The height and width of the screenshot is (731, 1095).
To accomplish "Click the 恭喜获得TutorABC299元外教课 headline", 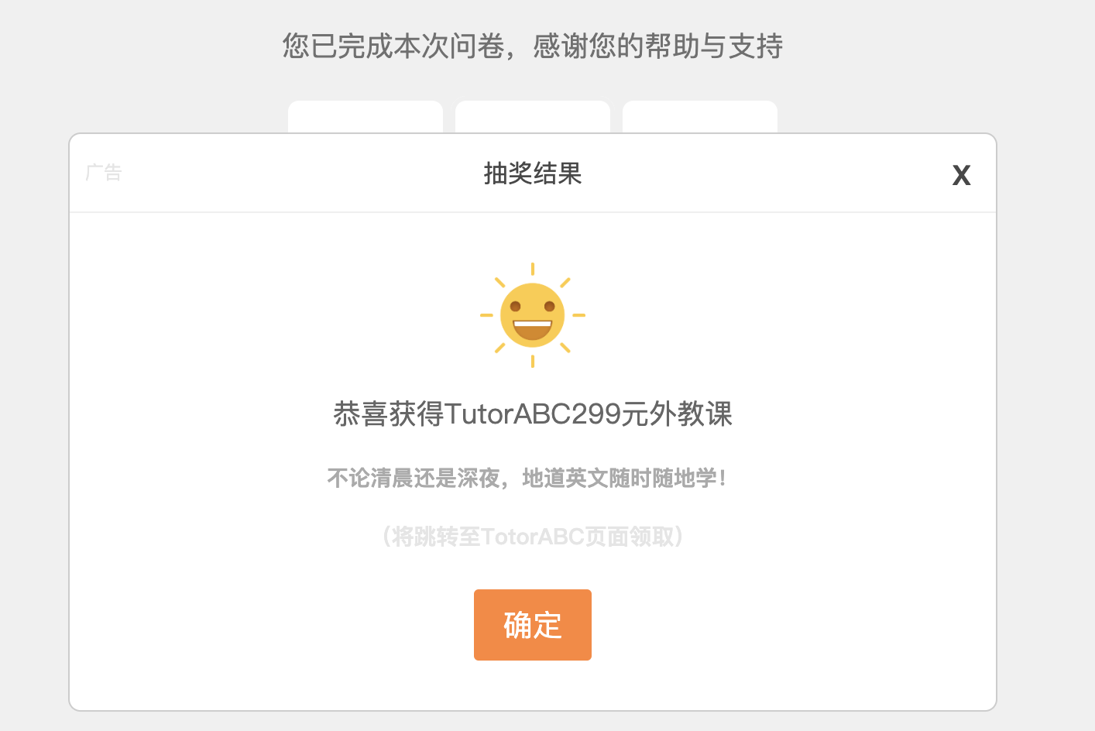I will (533, 414).
